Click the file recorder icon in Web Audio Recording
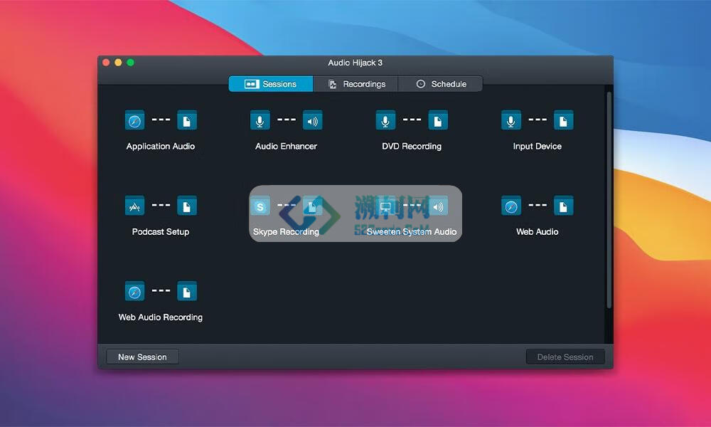This screenshot has width=711, height=427. 187,291
